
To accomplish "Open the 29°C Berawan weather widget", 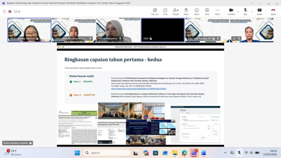I will click(x=12, y=153).
